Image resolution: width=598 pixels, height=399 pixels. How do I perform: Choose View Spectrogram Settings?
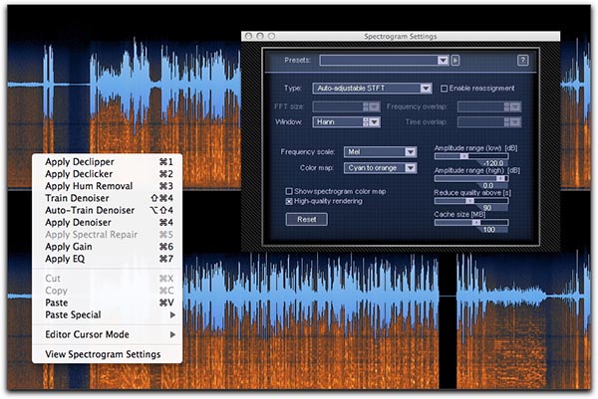click(108, 355)
